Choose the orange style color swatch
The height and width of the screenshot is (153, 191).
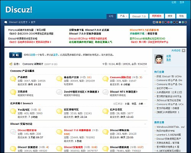click(160, 22)
